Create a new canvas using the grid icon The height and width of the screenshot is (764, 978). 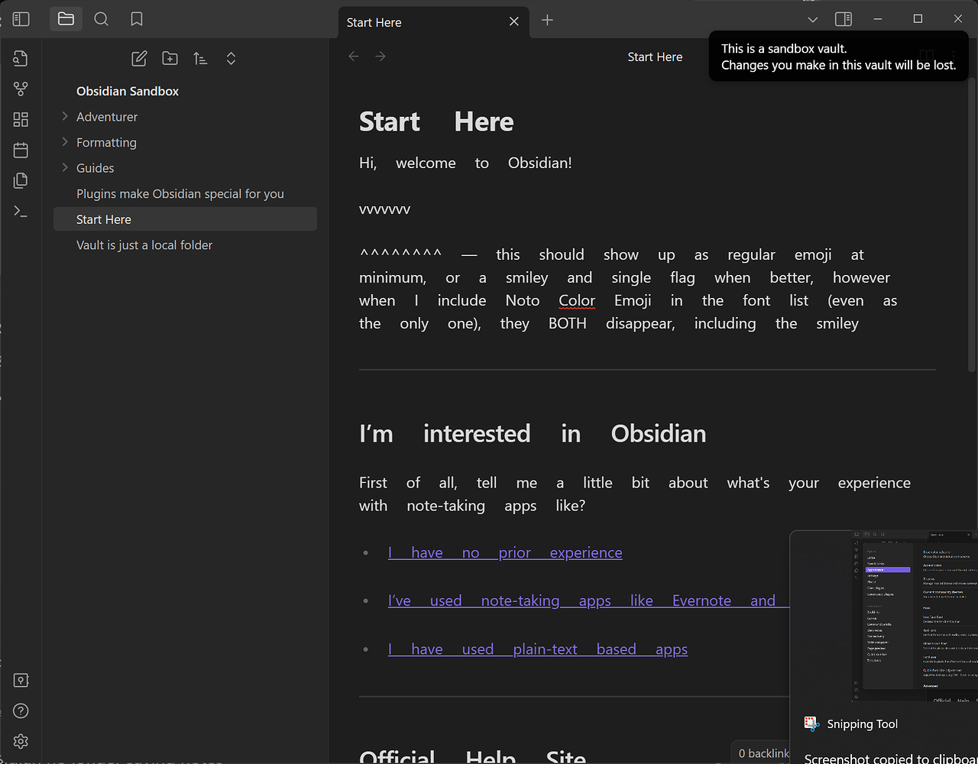(20, 119)
